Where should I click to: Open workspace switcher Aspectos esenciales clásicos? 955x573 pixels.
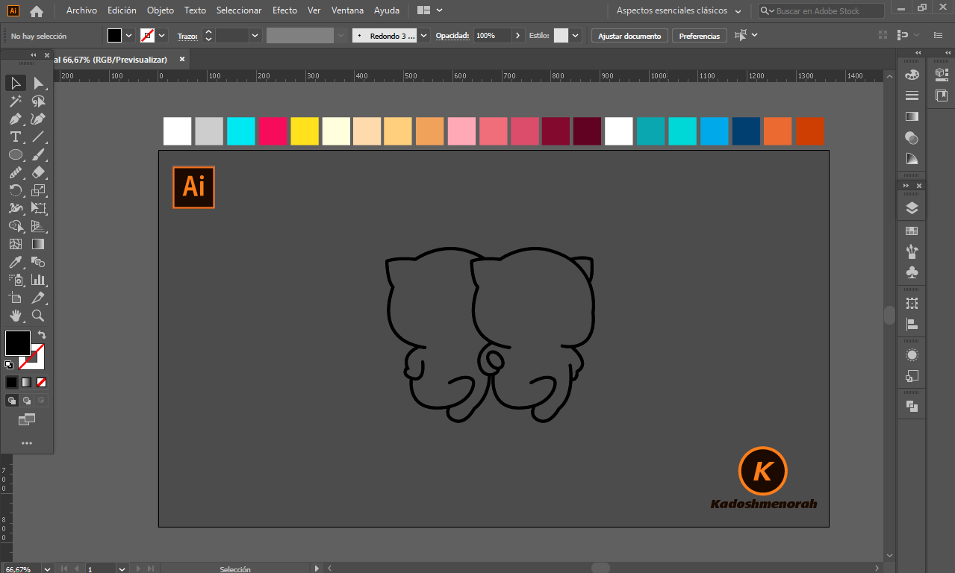(679, 10)
